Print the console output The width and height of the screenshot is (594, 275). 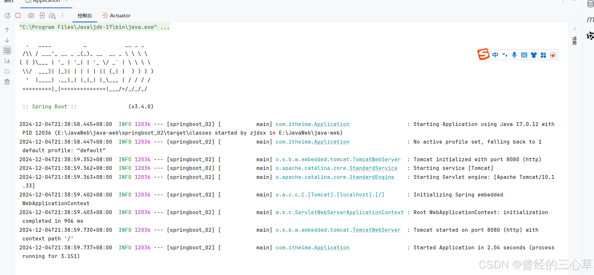[7, 71]
